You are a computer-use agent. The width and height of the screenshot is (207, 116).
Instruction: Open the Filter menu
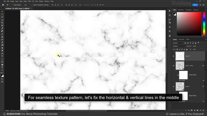(29, 1)
